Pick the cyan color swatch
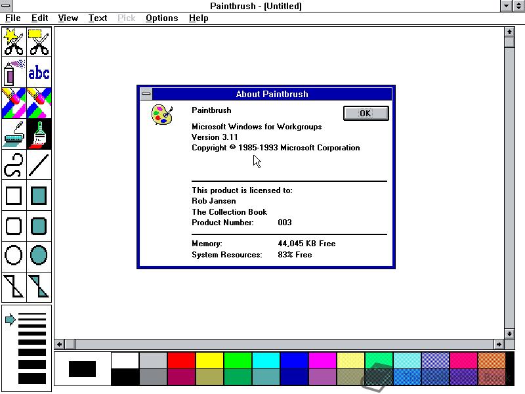525x394 pixels. (266, 361)
